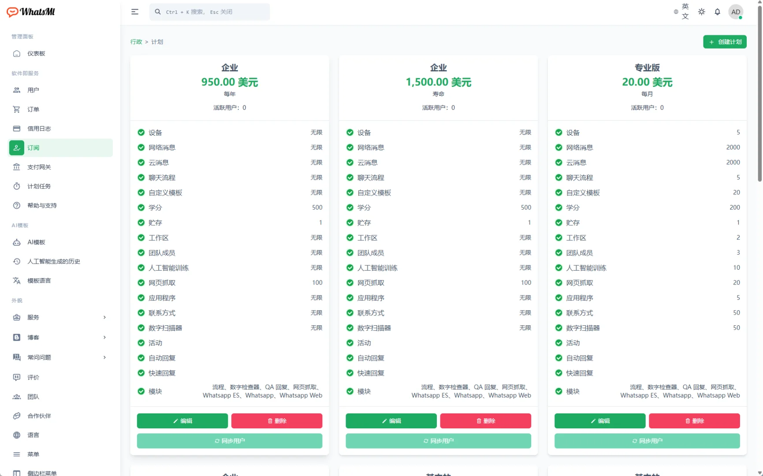Edit the 1,500.00 美元 lifetime plan
763x476 pixels.
[x=391, y=421]
